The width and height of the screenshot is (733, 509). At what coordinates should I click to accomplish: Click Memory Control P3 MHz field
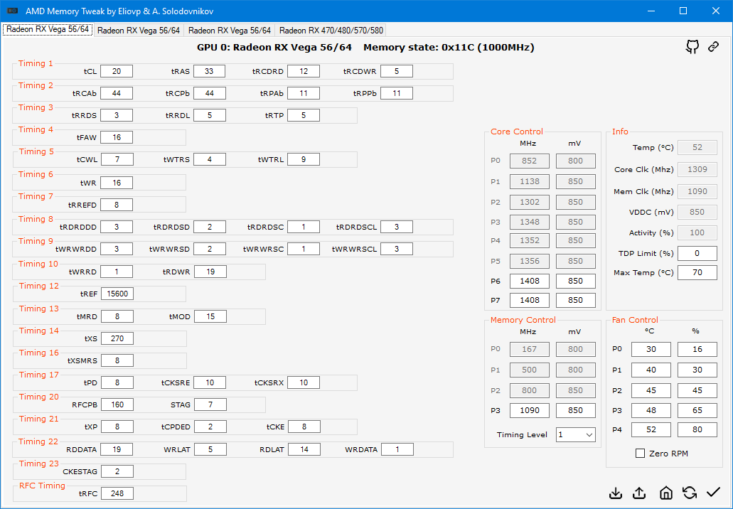529,410
